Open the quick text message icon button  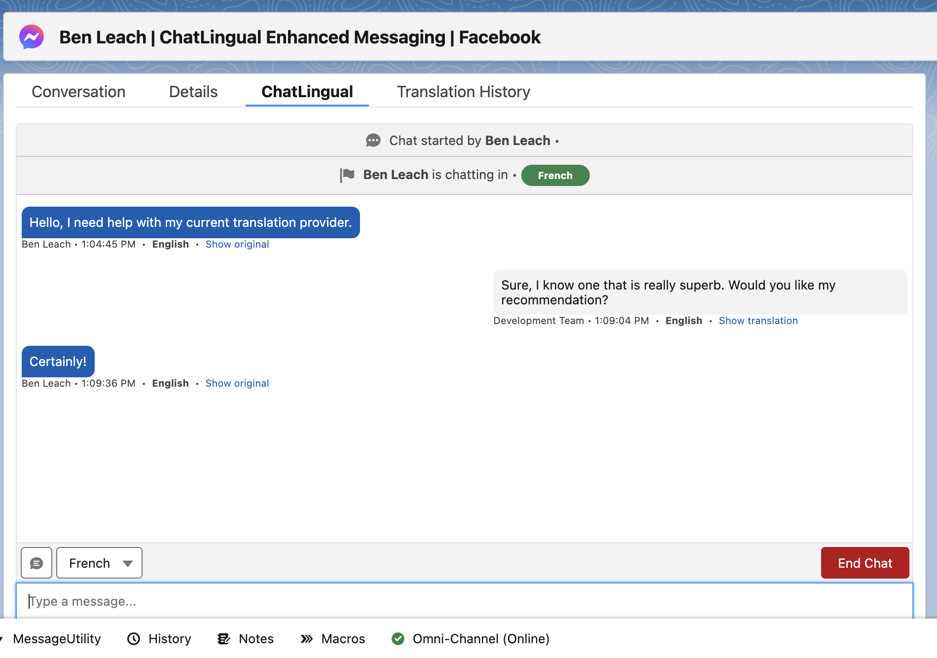[36, 563]
